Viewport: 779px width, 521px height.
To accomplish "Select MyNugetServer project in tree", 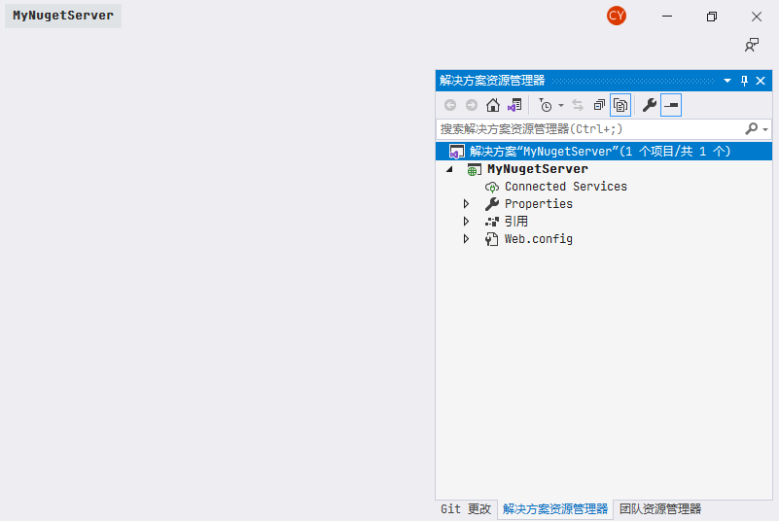I will tap(538, 169).
